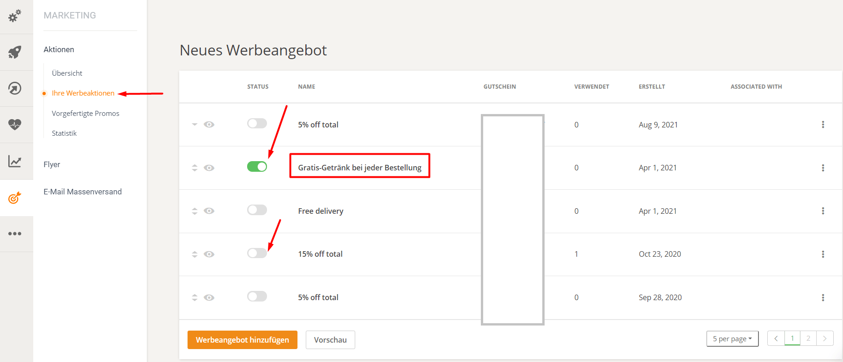The image size is (843, 362).
Task: Open Statistik menu item
Action: point(64,133)
